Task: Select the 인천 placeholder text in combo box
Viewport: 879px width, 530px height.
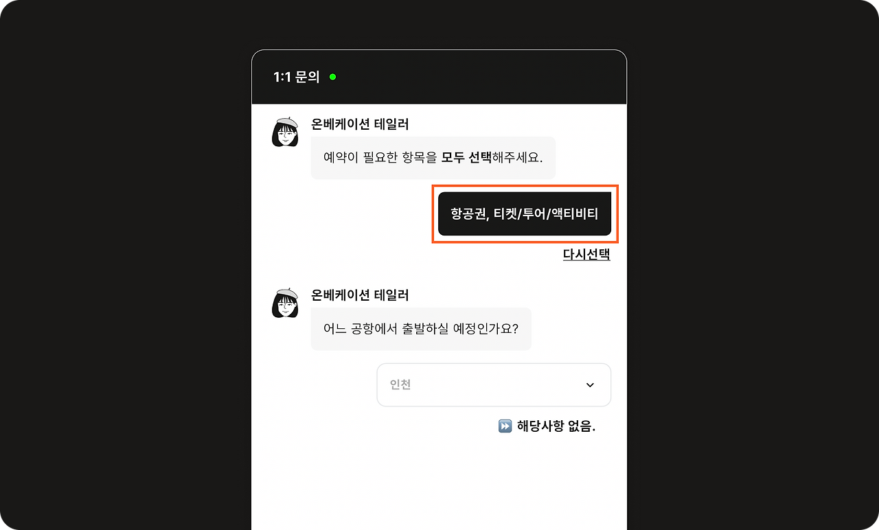Action: click(400, 385)
